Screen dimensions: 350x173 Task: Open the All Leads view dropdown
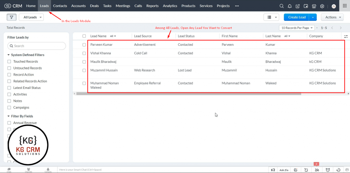click(31, 17)
